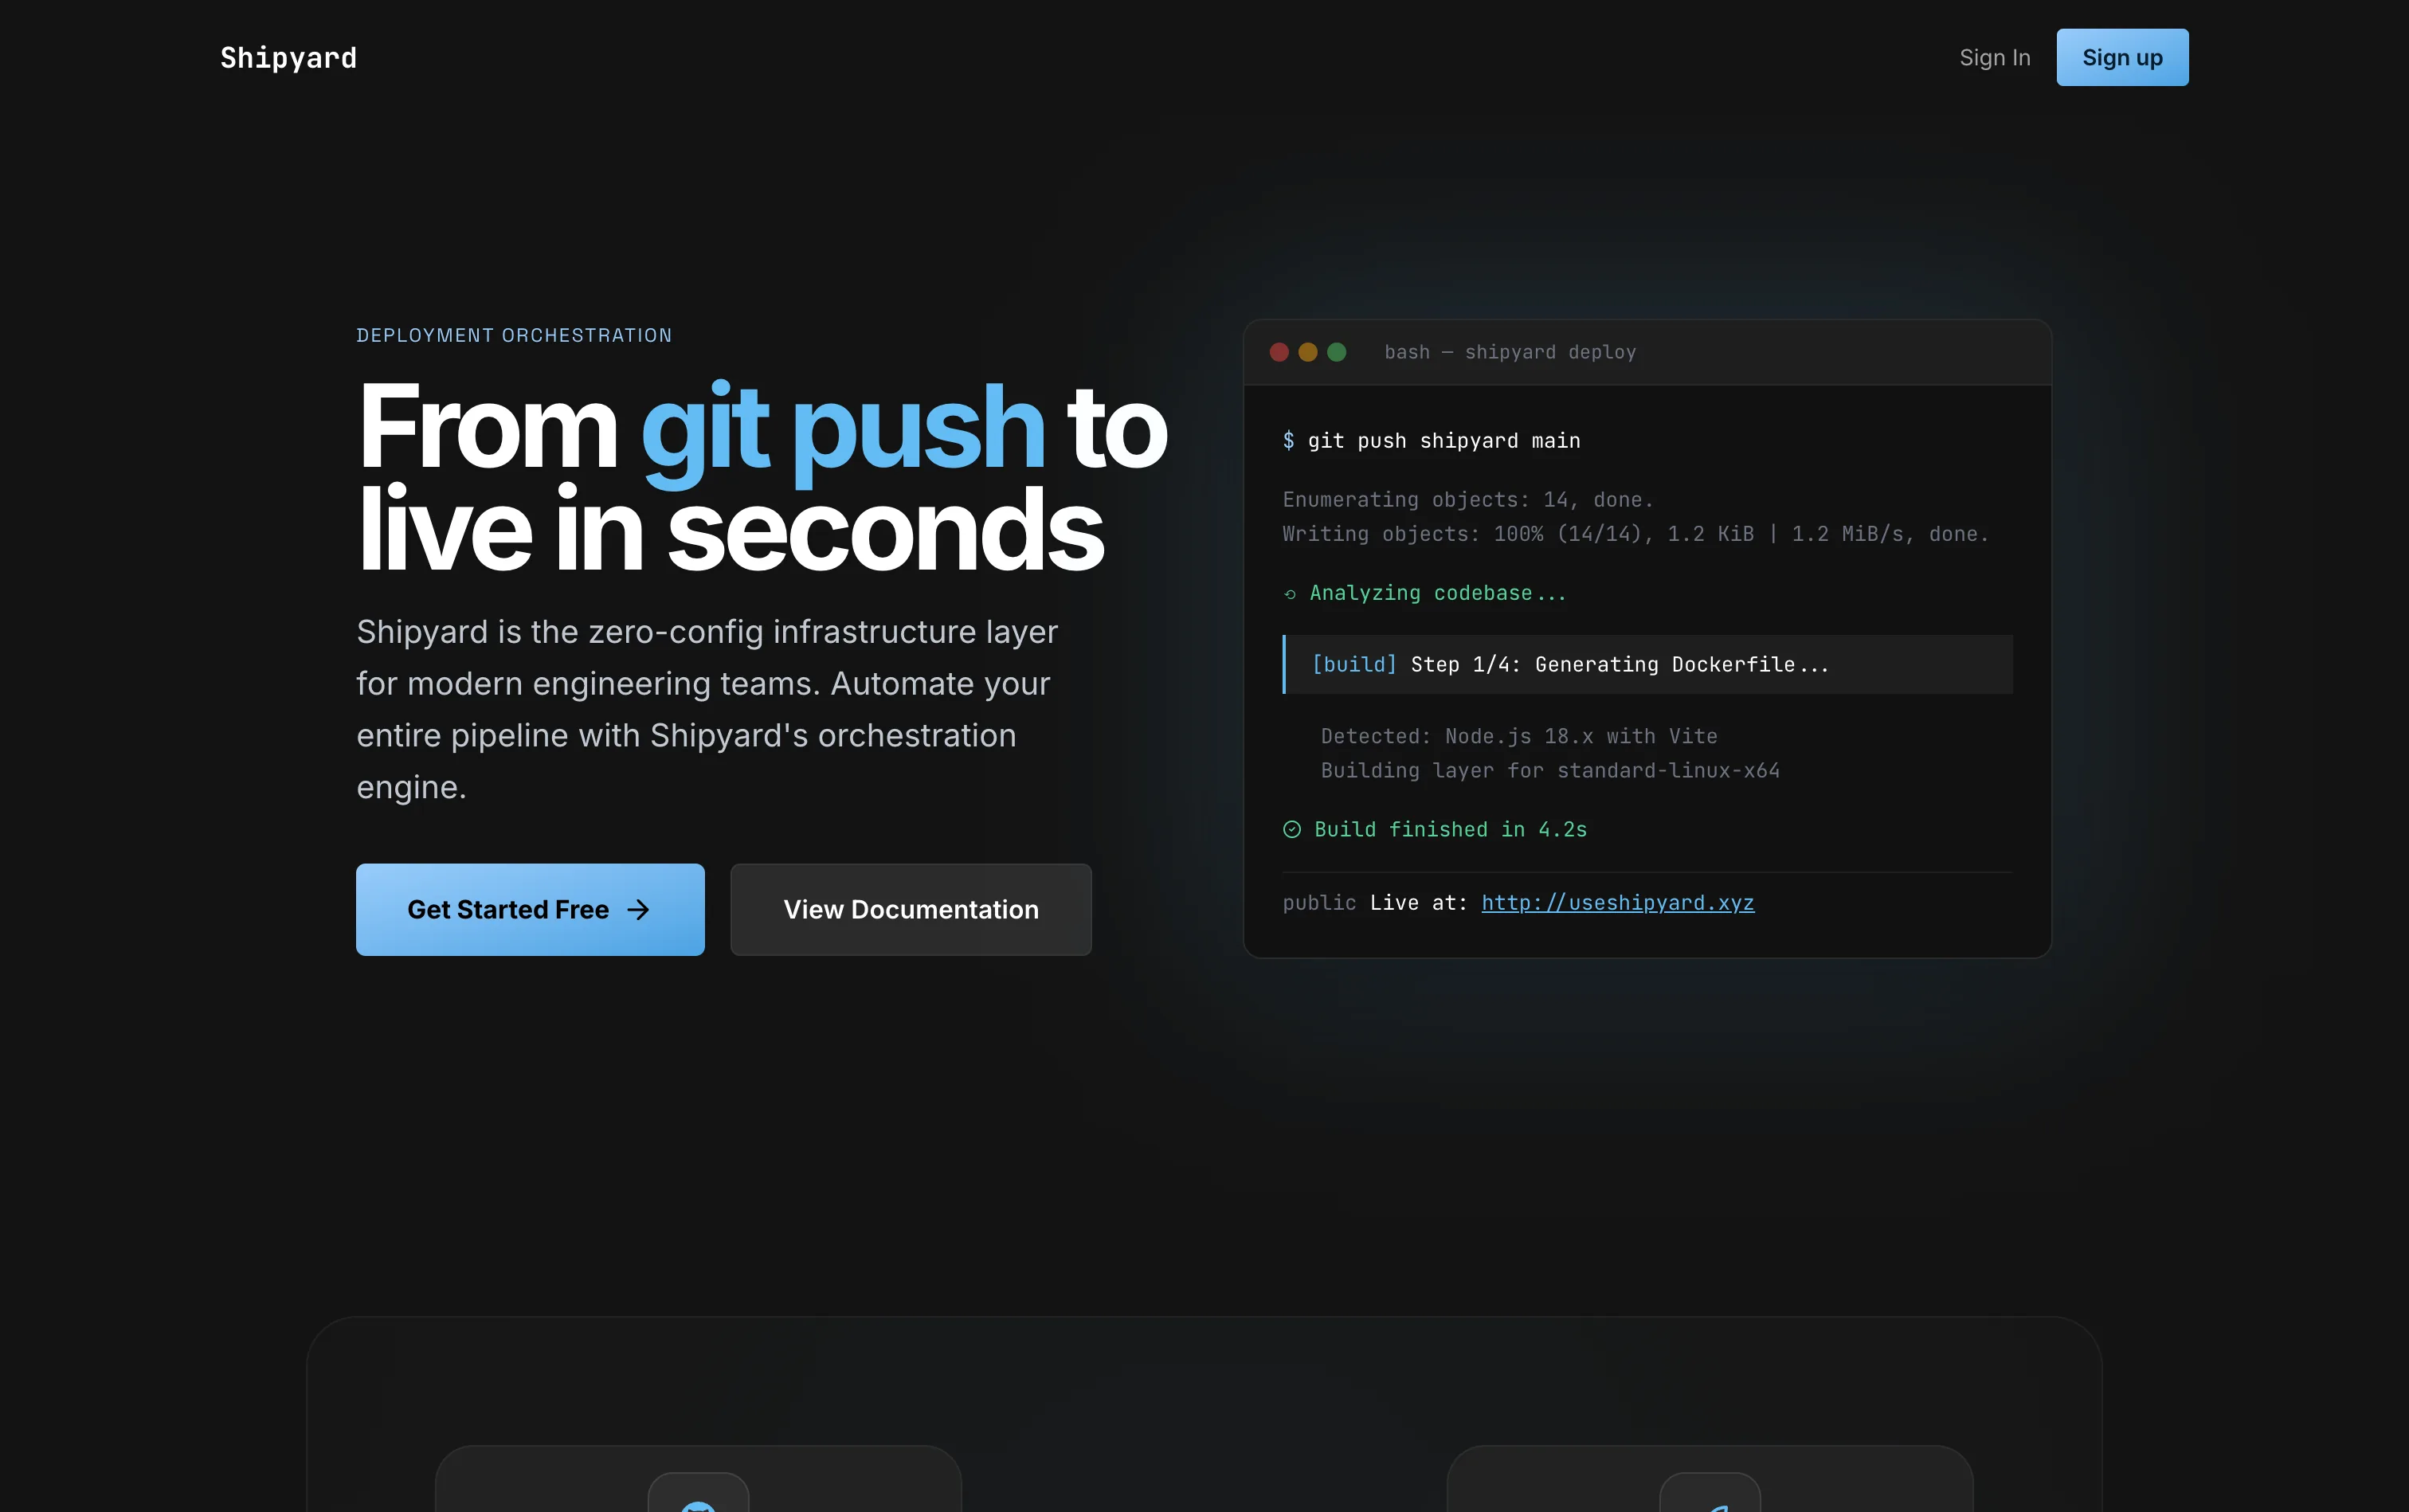Click the yellow terminal window dot

pyautogui.click(x=1308, y=352)
